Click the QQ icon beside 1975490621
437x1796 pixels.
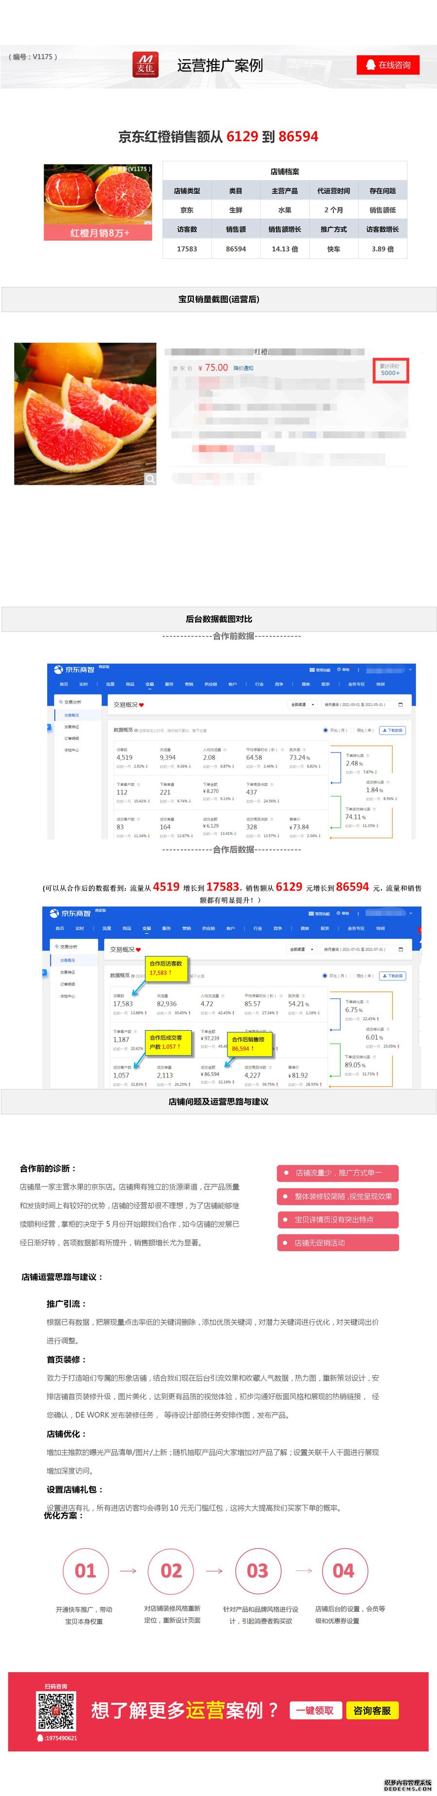click(40, 1737)
